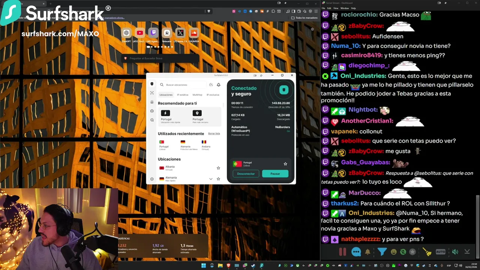Screen dimensions: 480x270
Task: Toggle the emoji smiley icon
Action: click(x=393, y=252)
